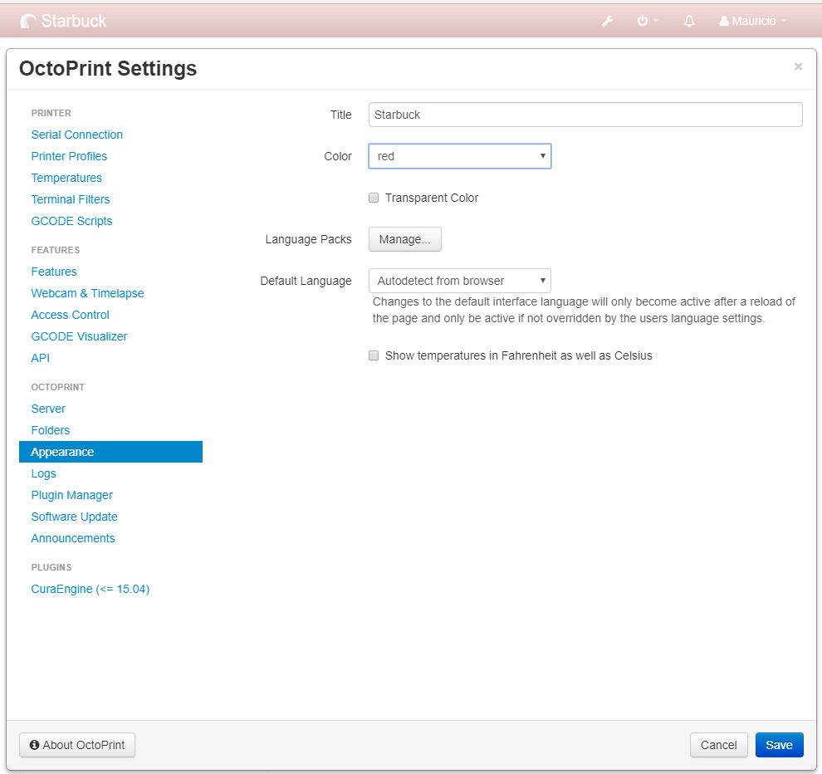Select CuraEngine plugin settings
The height and width of the screenshot is (774, 822).
pos(91,589)
